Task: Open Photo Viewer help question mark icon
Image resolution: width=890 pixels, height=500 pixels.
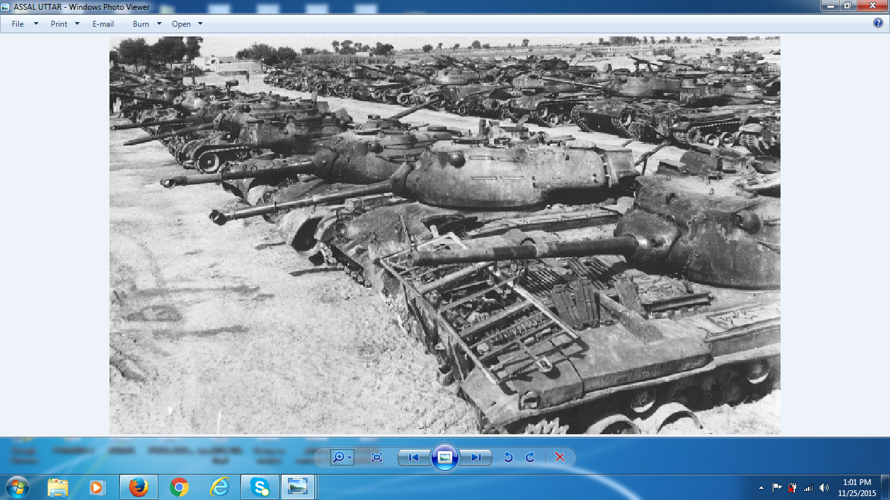Action: click(878, 23)
